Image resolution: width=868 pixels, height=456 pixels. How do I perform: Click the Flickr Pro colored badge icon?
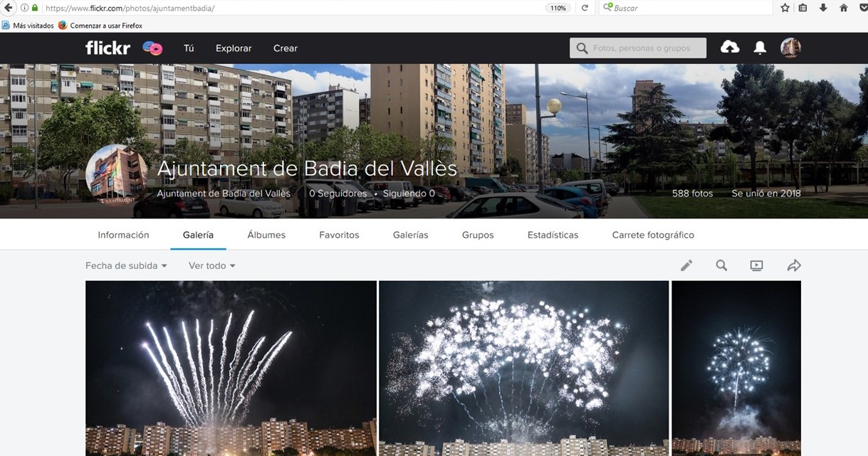[x=152, y=48]
